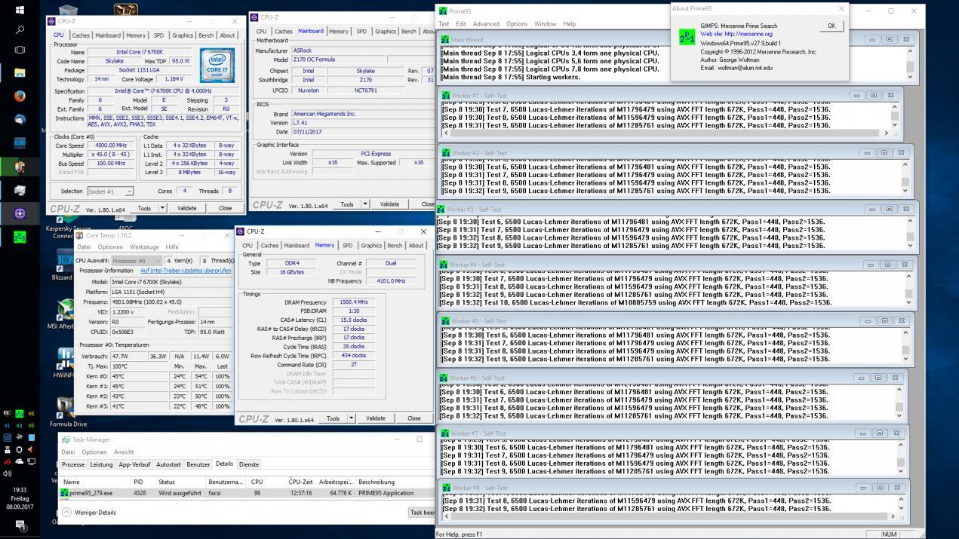Click the prime95_279.exe process icon
This screenshot has height=539, width=959.
tap(65, 493)
